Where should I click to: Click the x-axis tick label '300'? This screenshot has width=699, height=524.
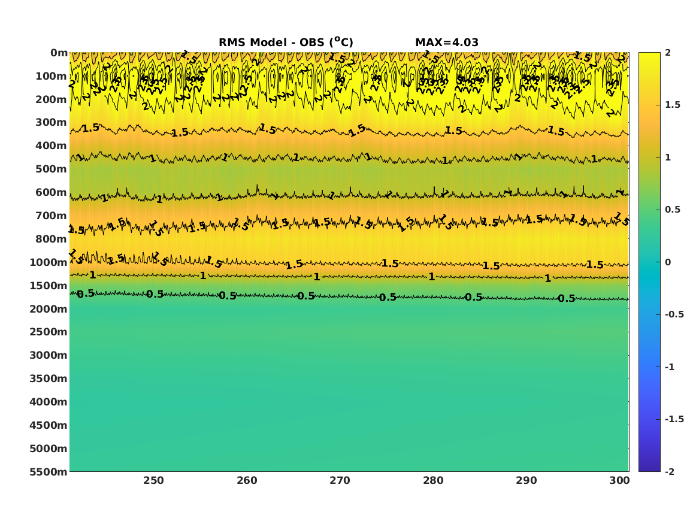pyautogui.click(x=620, y=480)
